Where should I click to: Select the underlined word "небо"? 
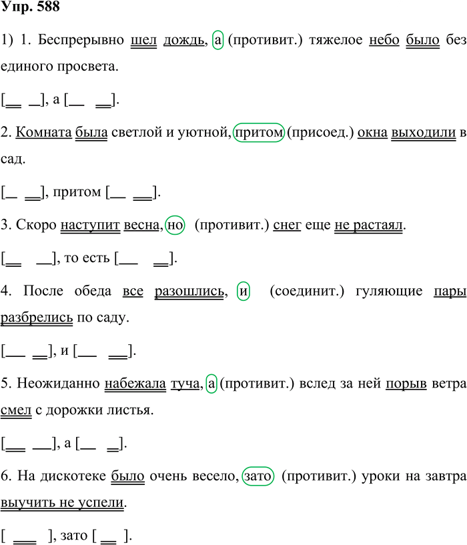(x=384, y=39)
